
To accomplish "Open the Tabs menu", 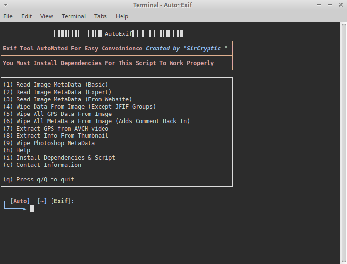I will click(101, 16).
